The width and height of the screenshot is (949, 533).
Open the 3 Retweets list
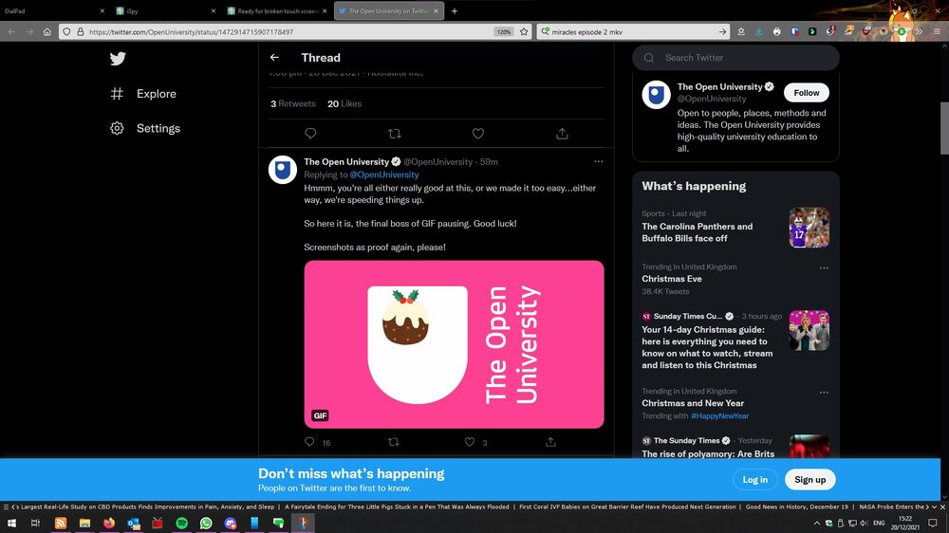click(293, 104)
